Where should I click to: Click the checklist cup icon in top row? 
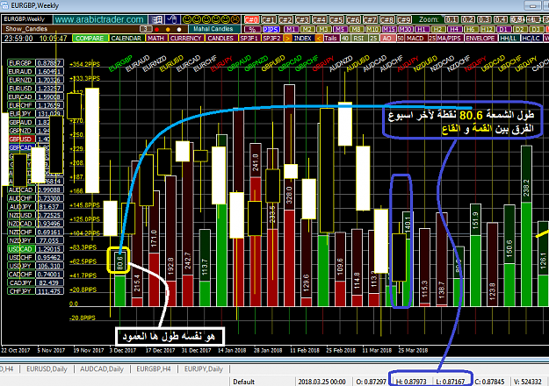pos(172,19)
